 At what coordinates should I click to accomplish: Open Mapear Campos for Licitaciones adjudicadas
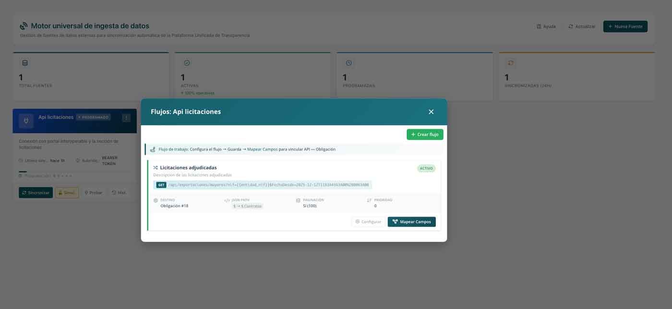point(411,222)
